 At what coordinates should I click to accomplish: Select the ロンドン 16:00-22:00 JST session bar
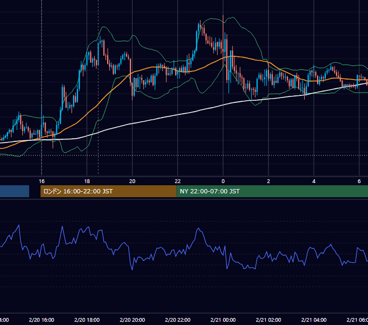[x=108, y=191]
